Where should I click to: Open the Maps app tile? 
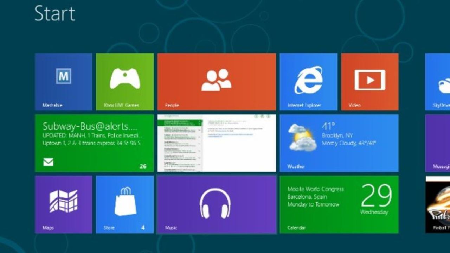(x=64, y=204)
